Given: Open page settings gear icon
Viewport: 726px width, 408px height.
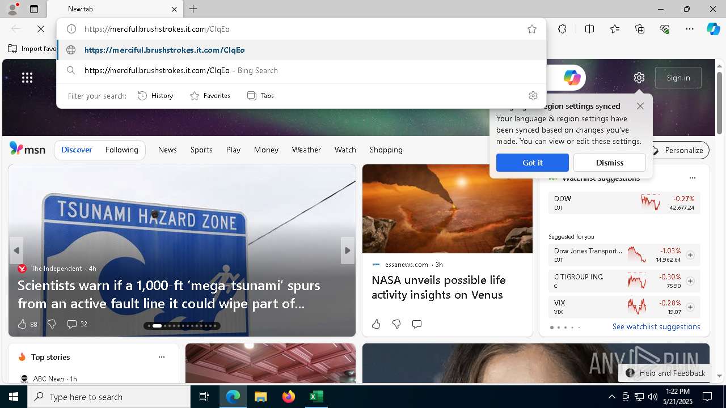Looking at the screenshot, I should (639, 78).
